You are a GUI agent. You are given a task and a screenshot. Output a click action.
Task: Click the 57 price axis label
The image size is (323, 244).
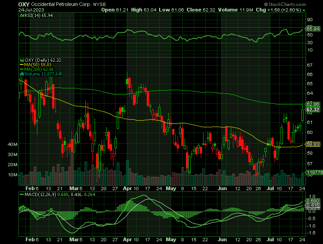310,164
